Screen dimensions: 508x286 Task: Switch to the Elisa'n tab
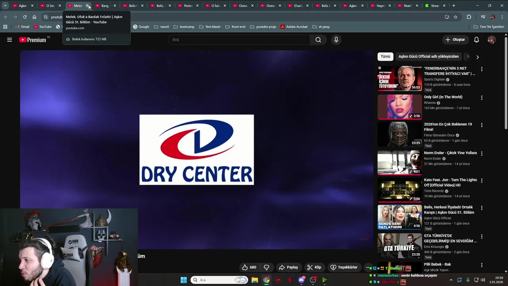(x=298, y=6)
